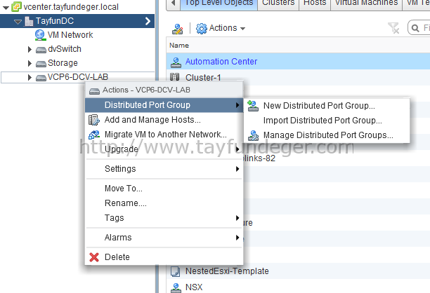The width and height of the screenshot is (430, 293).
Task: Open the Automation Center link
Action: [221, 62]
